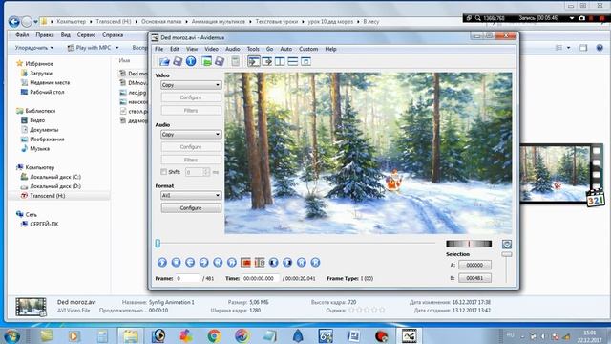Click the video thumbnail behind Avidemux window

pos(561,174)
